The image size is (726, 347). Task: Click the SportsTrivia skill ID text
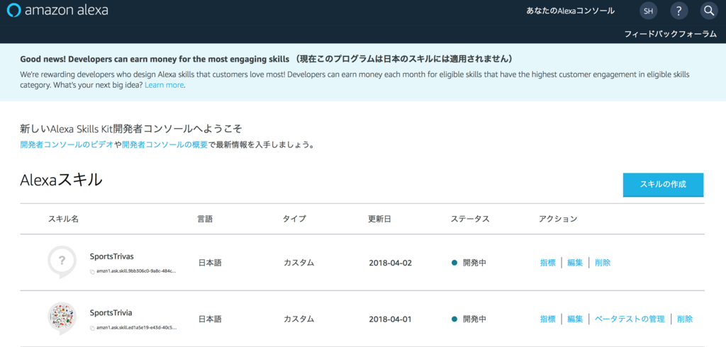pos(136,328)
